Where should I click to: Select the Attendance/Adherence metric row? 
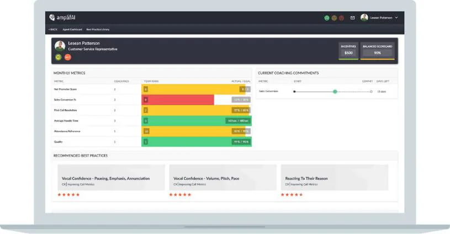click(152, 131)
